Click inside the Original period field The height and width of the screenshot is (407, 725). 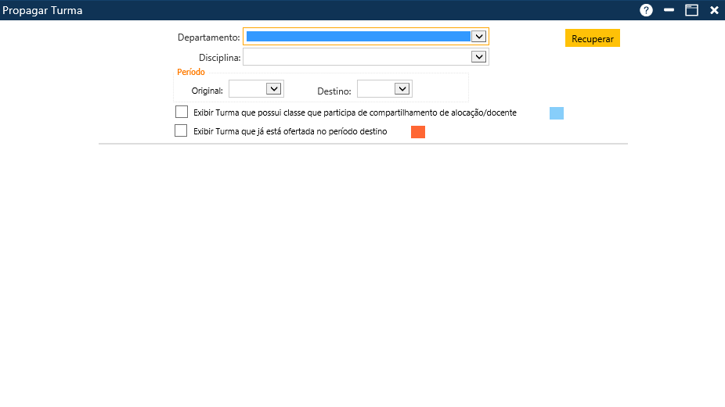point(247,89)
